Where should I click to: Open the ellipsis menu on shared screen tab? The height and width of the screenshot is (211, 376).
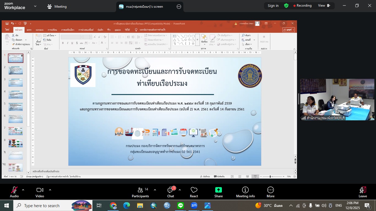pos(179,7)
